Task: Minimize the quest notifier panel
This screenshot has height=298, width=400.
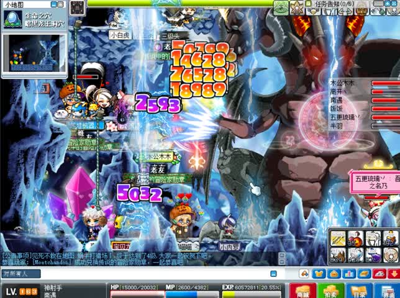Action: pyautogui.click(x=379, y=3)
